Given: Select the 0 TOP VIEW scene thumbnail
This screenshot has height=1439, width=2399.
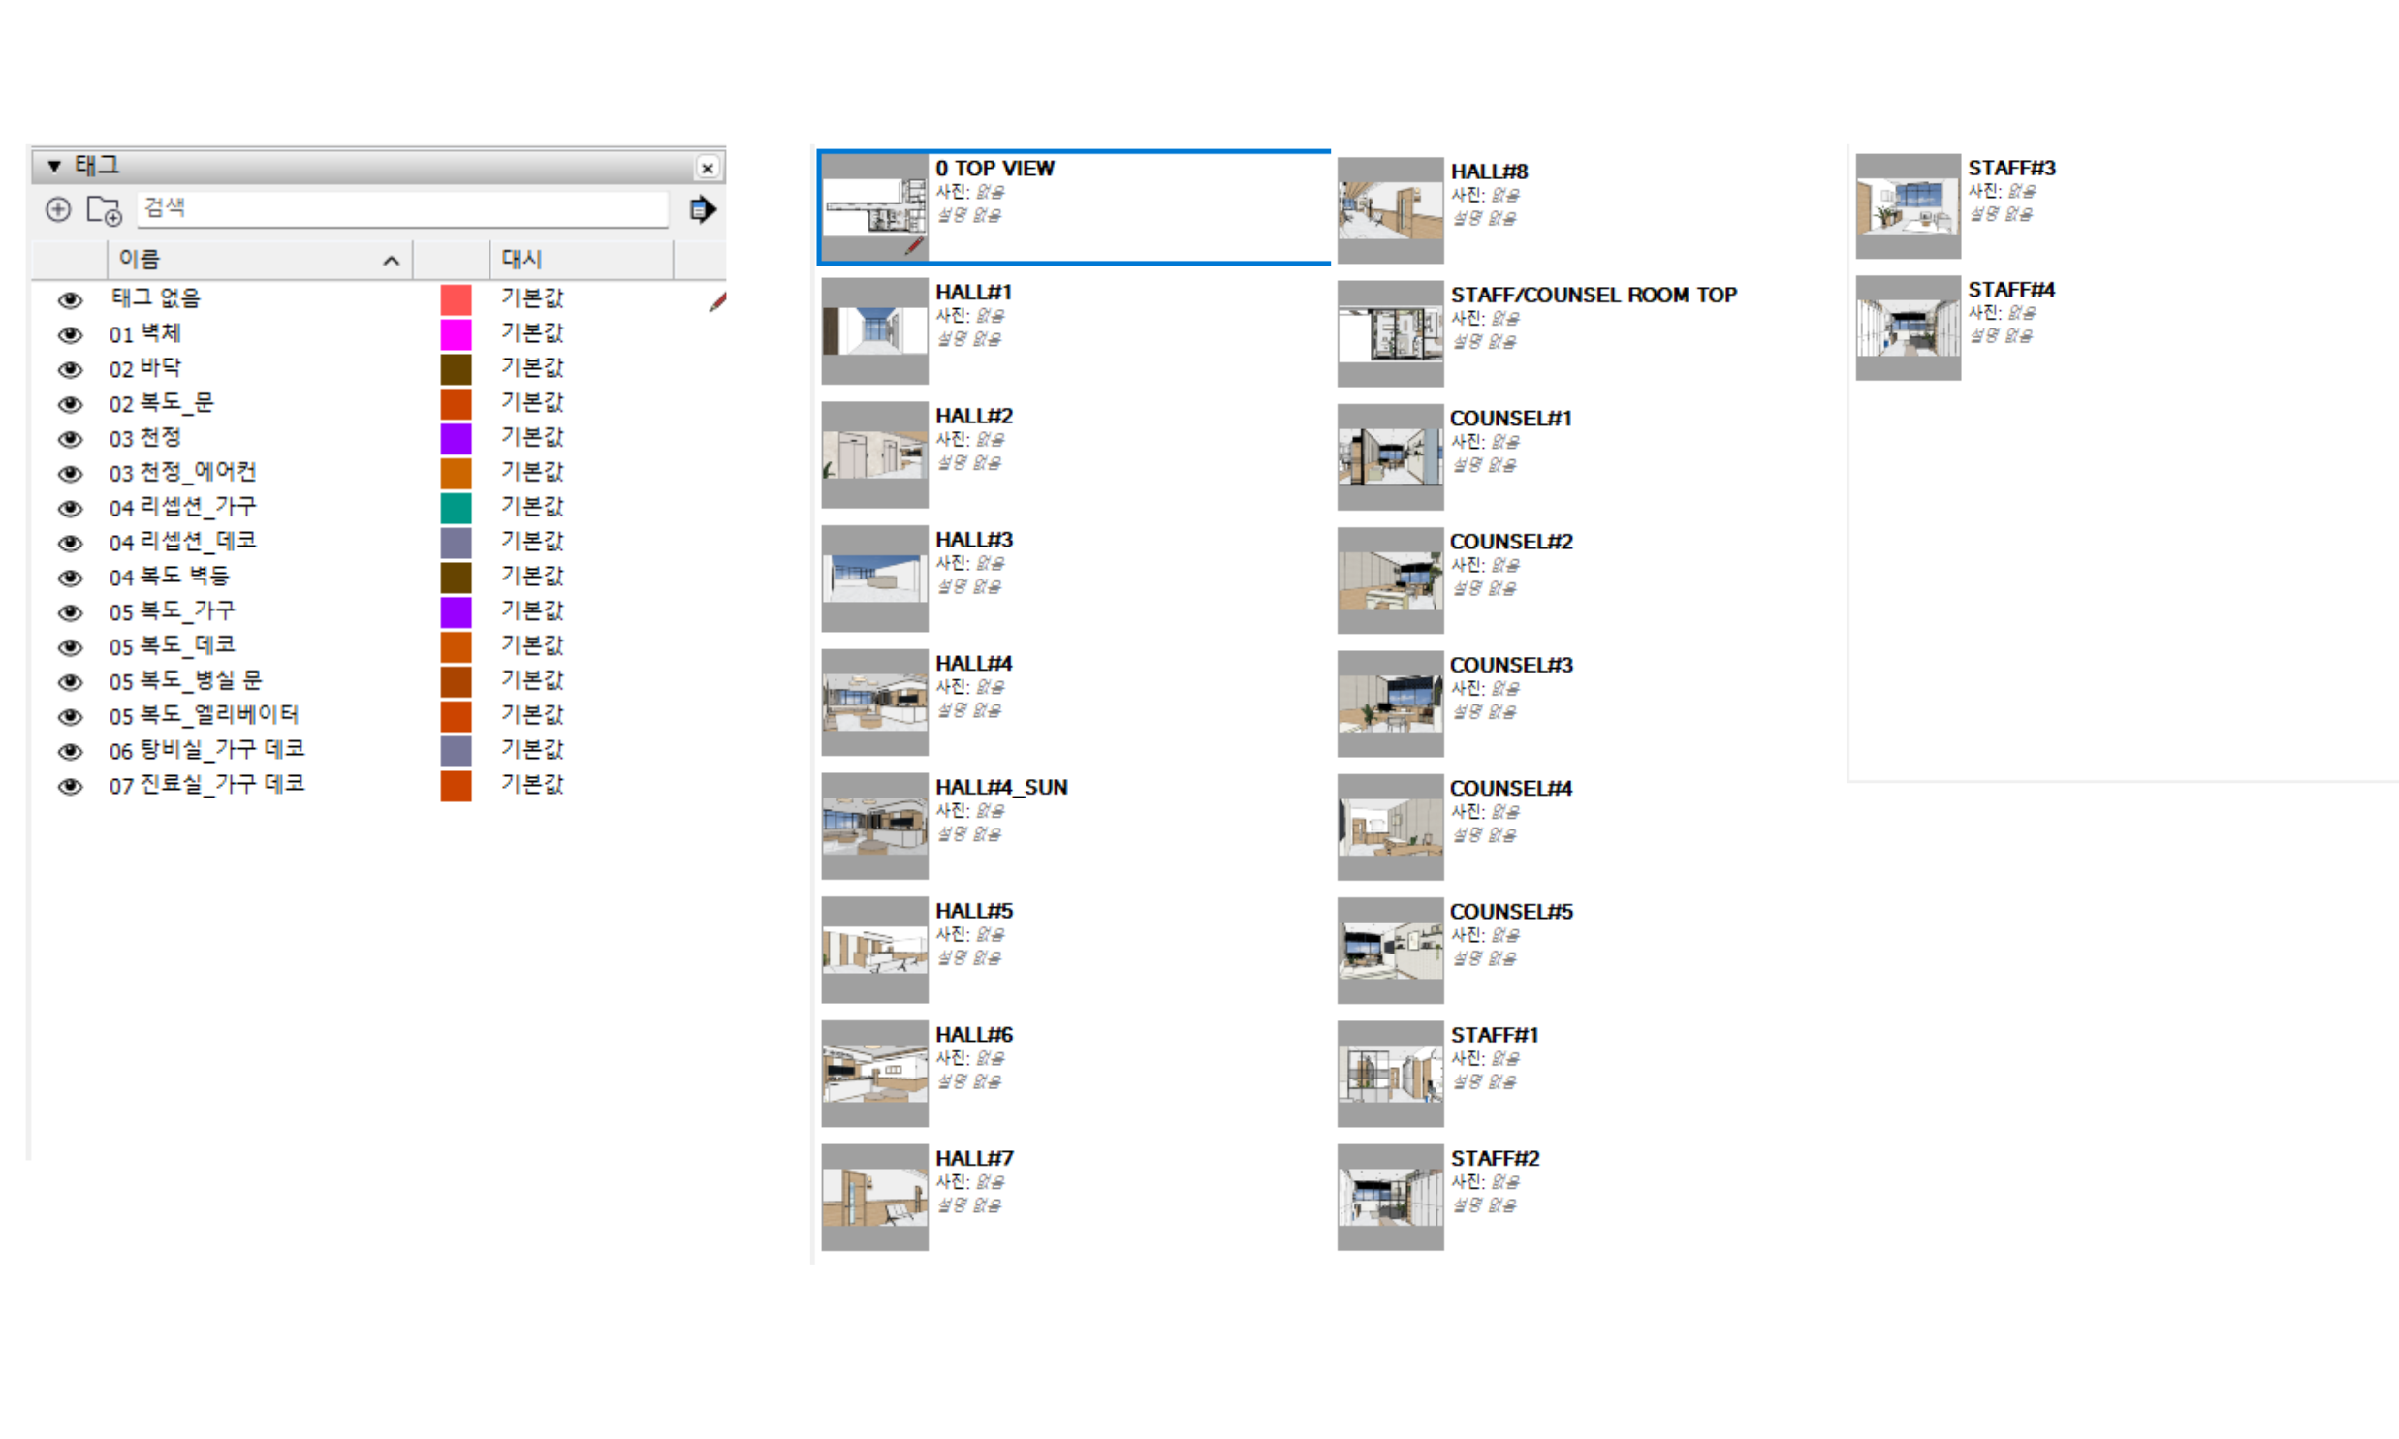Looking at the screenshot, I should coord(874,206).
